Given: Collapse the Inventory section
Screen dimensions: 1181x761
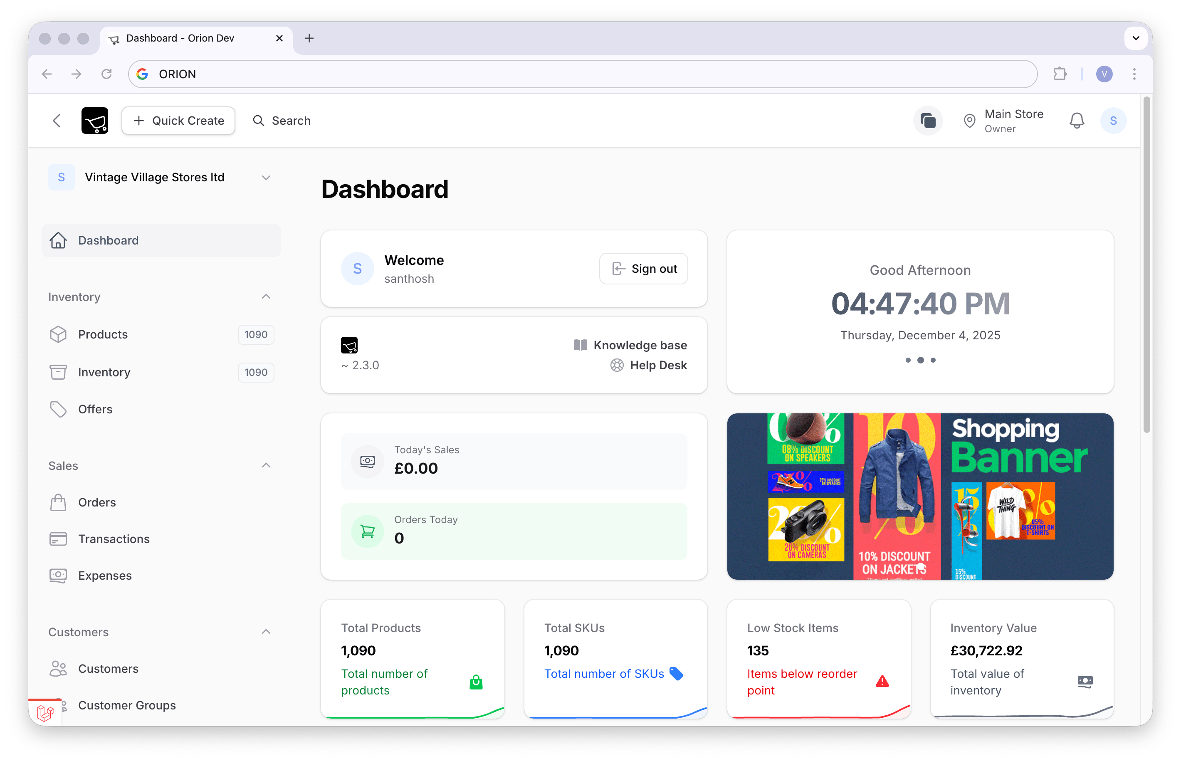Looking at the screenshot, I should [x=266, y=296].
